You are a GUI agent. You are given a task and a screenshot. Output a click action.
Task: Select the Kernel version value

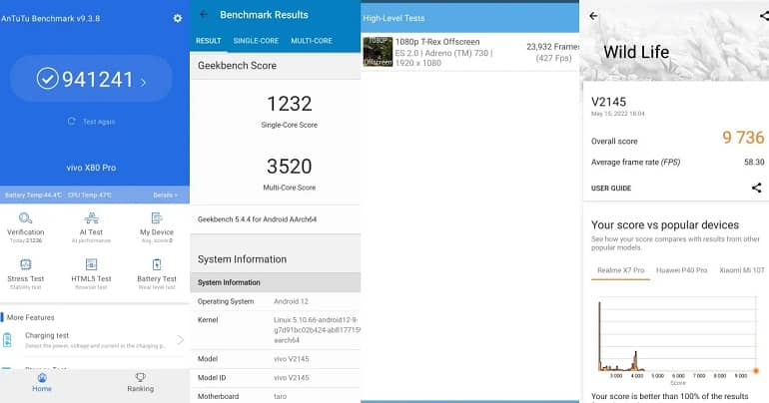tap(317, 329)
